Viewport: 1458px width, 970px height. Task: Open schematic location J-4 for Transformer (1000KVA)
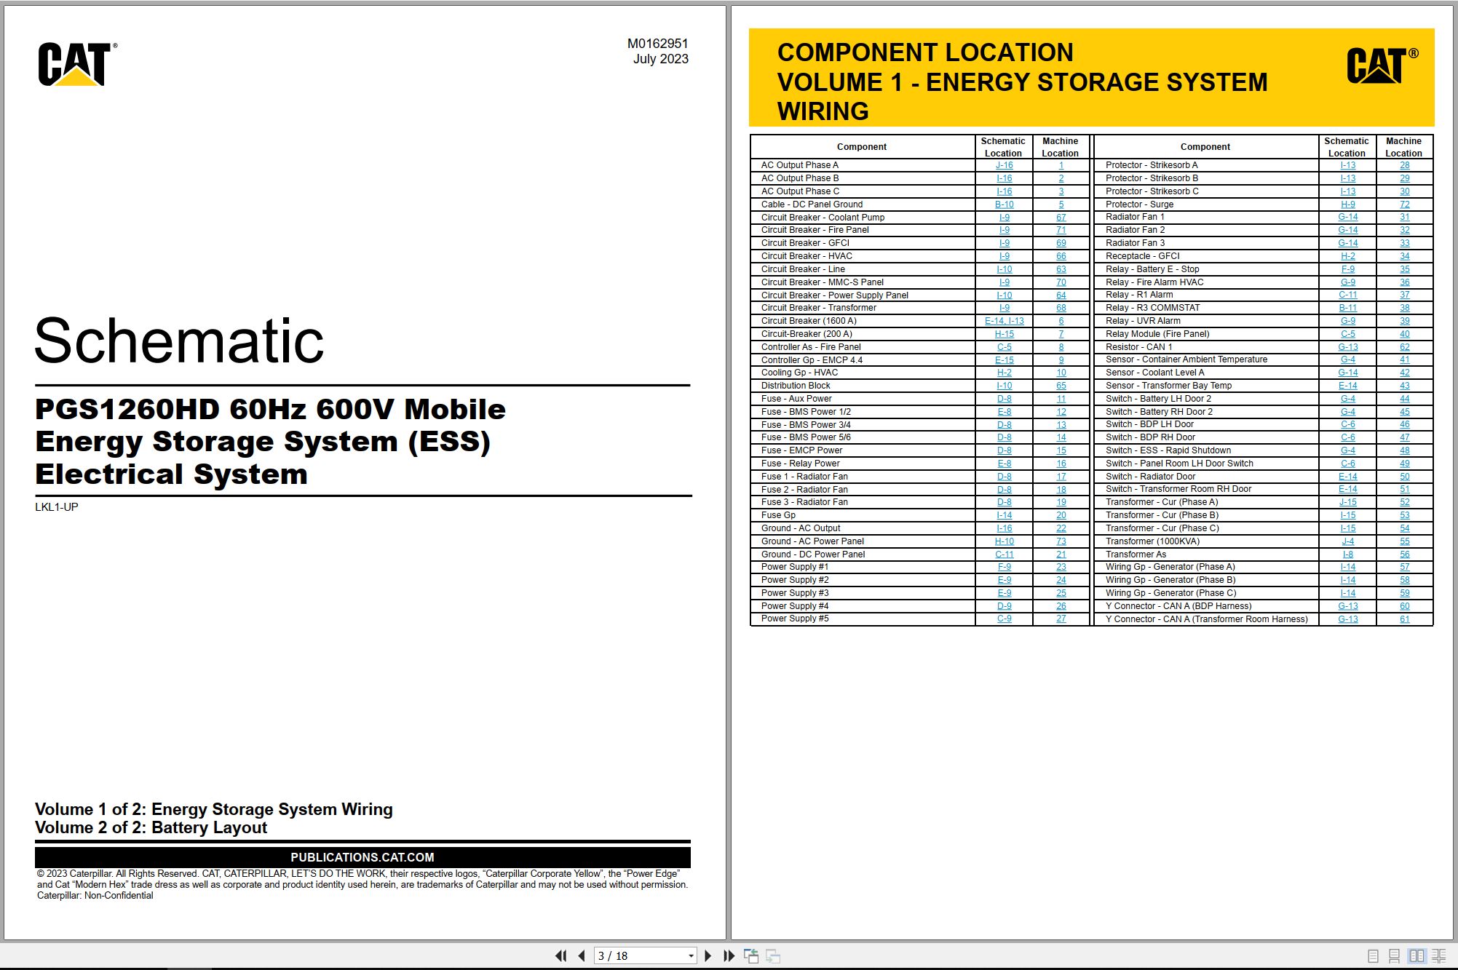[x=1348, y=541]
